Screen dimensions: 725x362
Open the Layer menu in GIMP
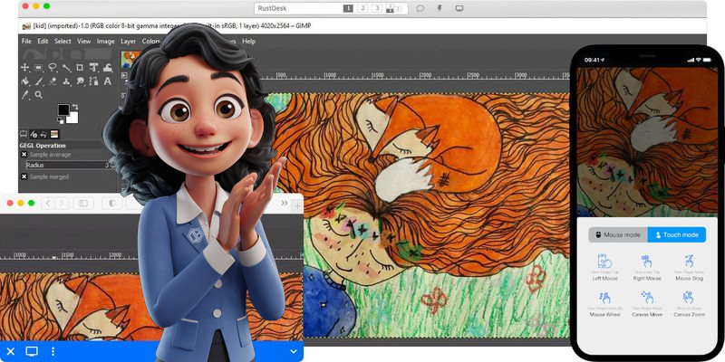(x=128, y=41)
